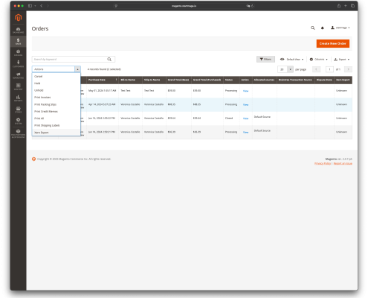Open the Stores icon in the sidebar
Image resolution: width=368 pixels, height=298 pixels.
(18, 110)
